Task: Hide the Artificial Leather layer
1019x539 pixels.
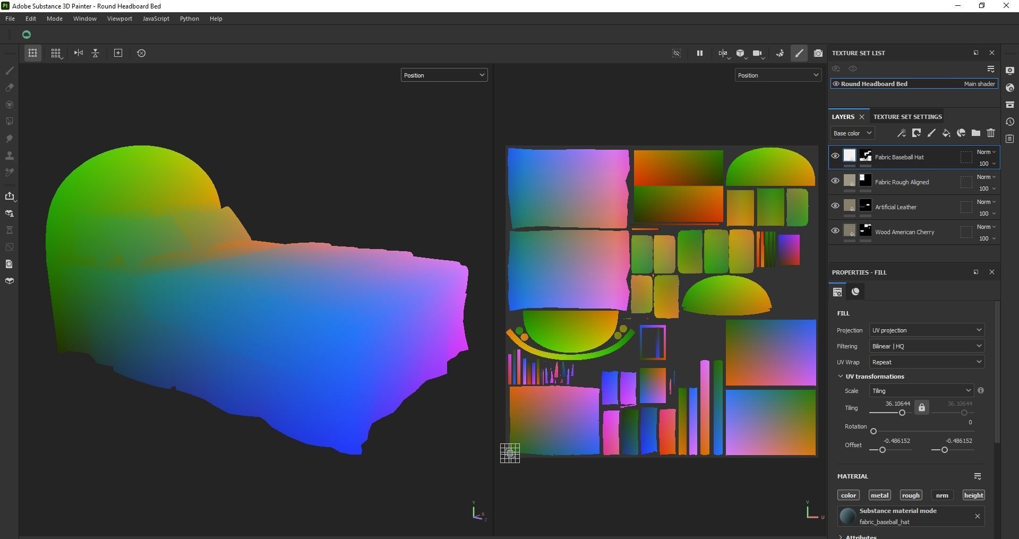Action: (x=835, y=206)
